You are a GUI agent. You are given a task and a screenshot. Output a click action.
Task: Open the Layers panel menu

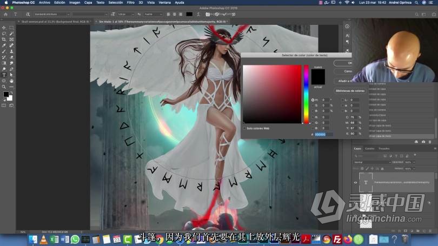[435, 149]
